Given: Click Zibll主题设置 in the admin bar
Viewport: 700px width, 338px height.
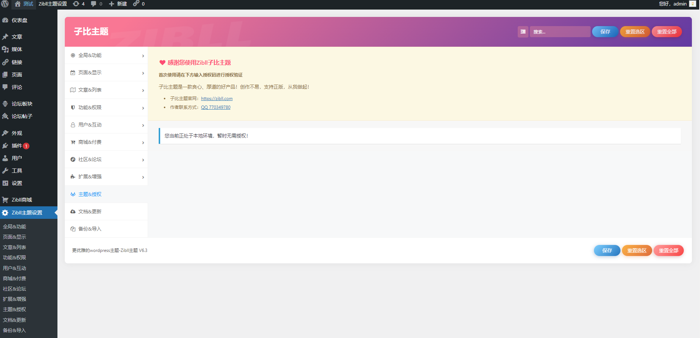Looking at the screenshot, I should [x=53, y=4].
